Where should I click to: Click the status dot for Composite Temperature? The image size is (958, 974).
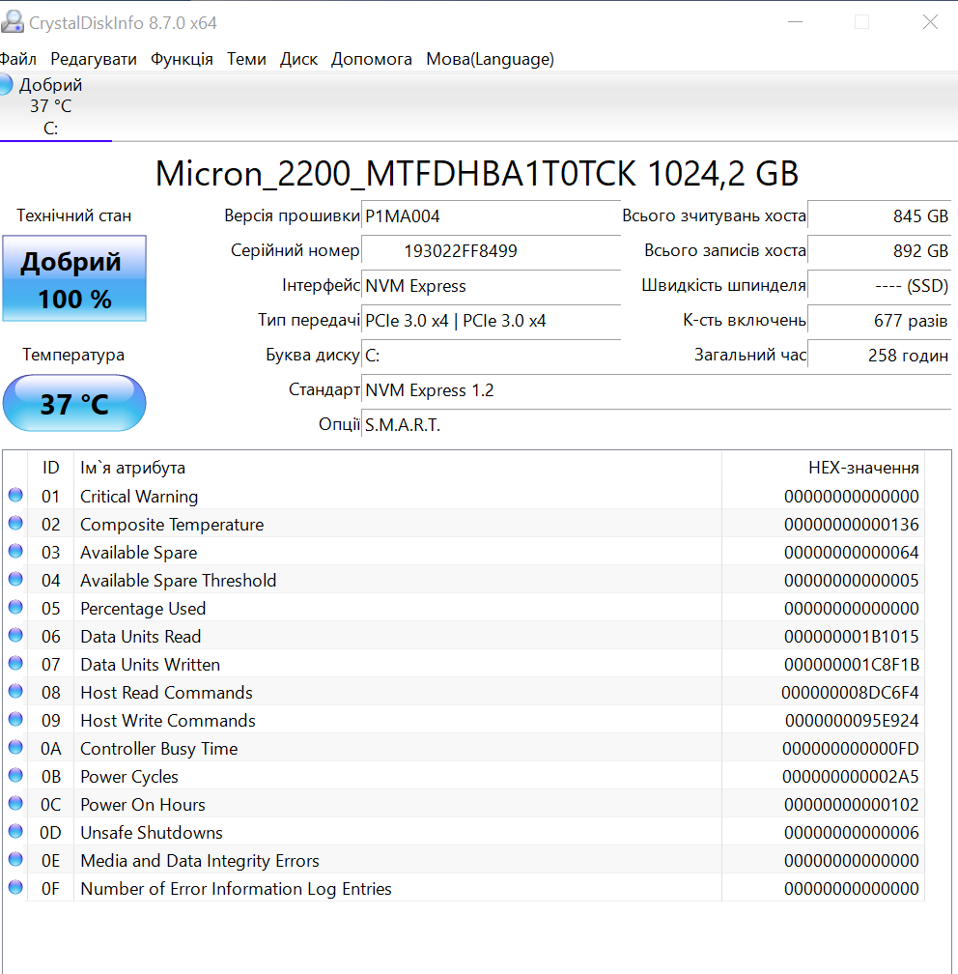tap(15, 524)
